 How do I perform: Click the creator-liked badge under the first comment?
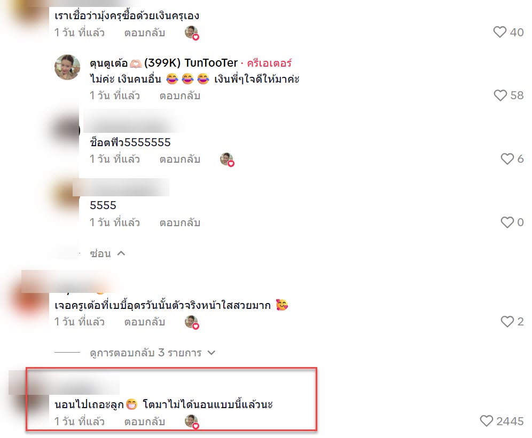click(192, 33)
